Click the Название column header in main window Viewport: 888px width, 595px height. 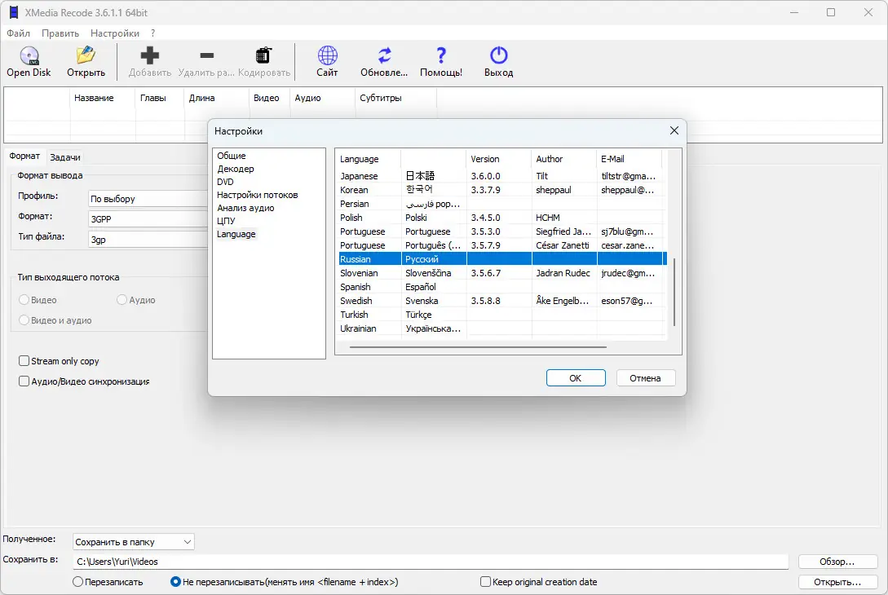[x=103, y=98]
